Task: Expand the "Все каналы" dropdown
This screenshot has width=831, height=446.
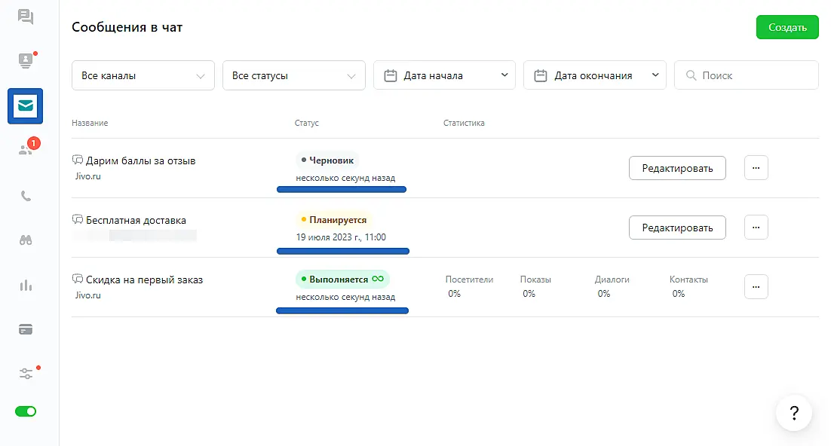Action: (143, 75)
